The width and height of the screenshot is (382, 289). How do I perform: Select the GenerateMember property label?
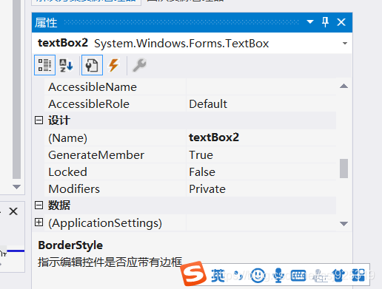point(96,155)
